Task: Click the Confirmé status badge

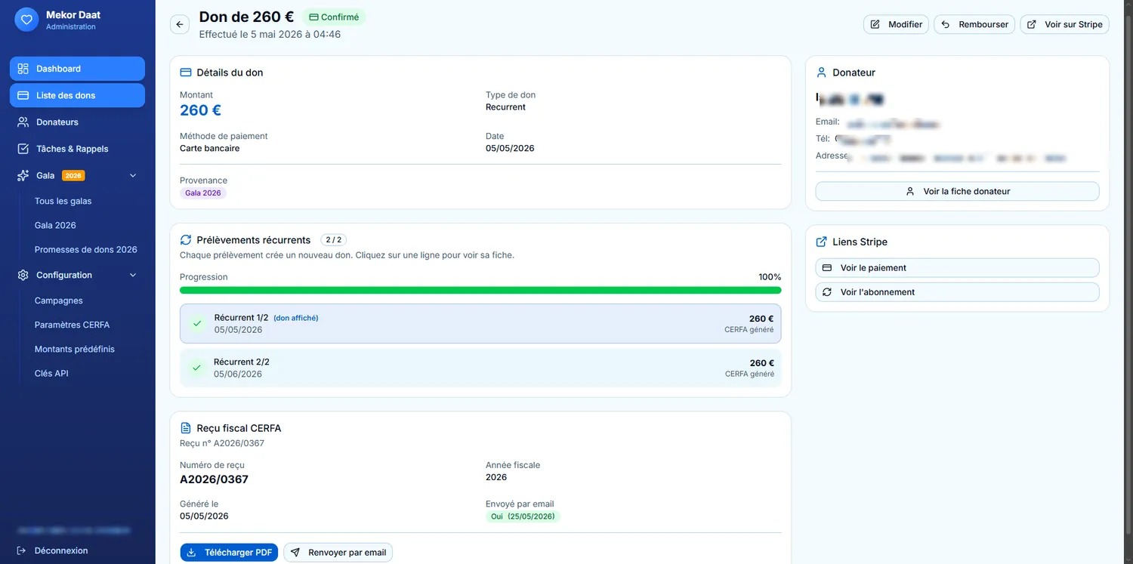Action: pos(334,17)
